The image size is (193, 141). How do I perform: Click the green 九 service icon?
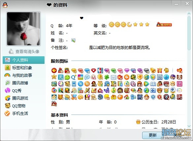point(67,90)
